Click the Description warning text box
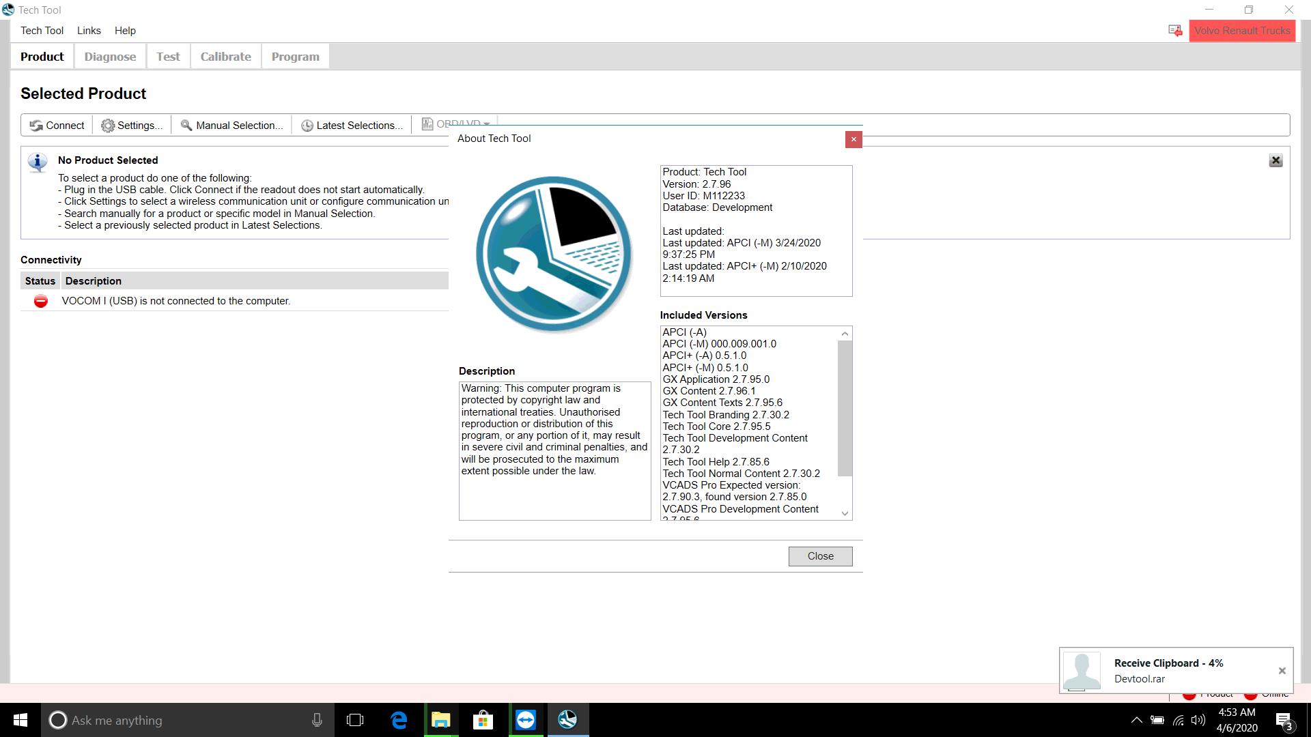This screenshot has height=737, width=1311. click(x=554, y=451)
